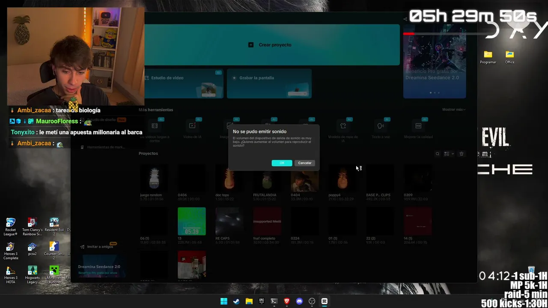
Task: Click the 0209 project label
Action: (408, 195)
